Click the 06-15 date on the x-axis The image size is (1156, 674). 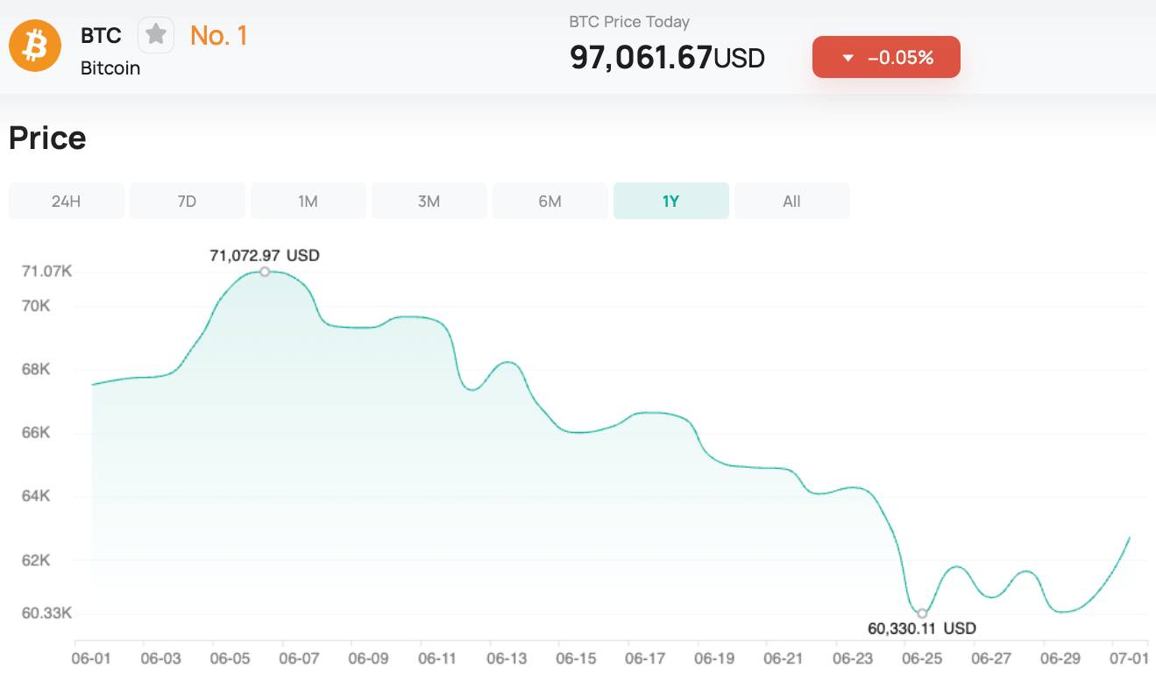(x=576, y=657)
